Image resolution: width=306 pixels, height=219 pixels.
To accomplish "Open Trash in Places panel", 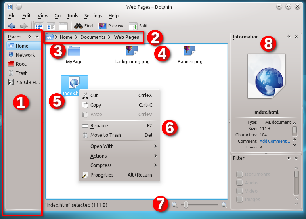I will pos(21,73).
